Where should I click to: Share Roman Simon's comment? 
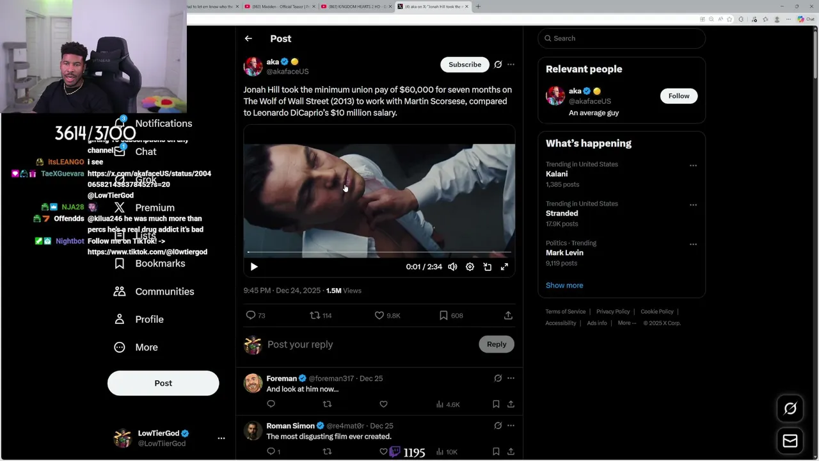tap(511, 451)
